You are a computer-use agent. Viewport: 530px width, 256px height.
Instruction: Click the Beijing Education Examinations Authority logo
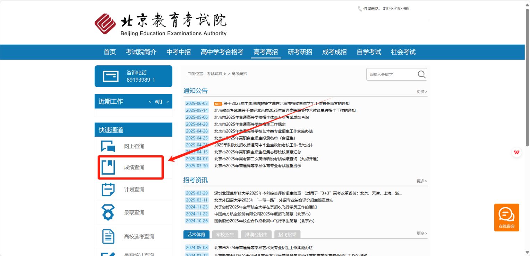pyautogui.click(x=160, y=25)
